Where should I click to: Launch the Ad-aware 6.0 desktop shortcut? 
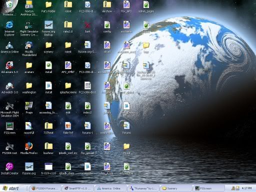point(9,65)
